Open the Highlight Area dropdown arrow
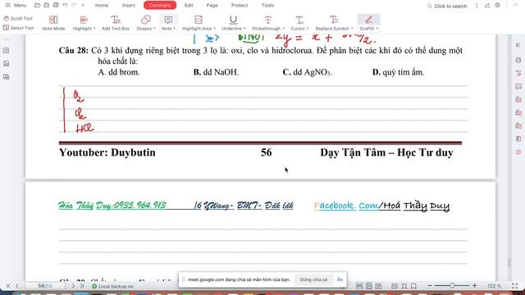 pos(215,29)
